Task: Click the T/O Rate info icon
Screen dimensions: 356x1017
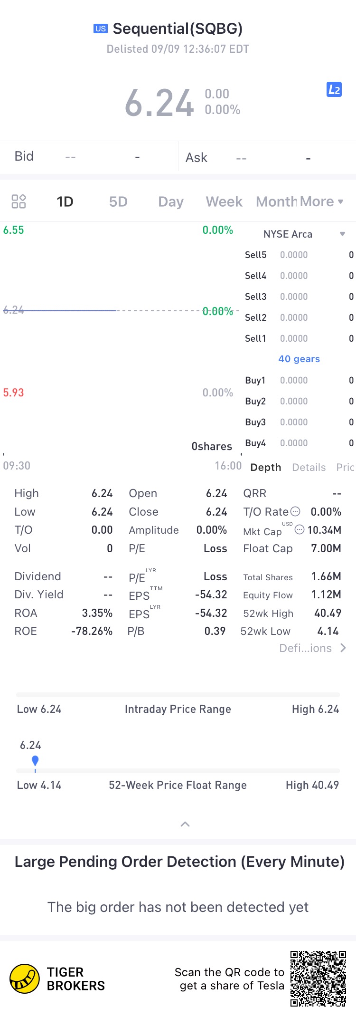Action: tap(295, 511)
